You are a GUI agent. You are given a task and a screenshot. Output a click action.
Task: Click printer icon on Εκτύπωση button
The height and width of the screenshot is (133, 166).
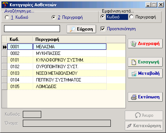coord(134,97)
